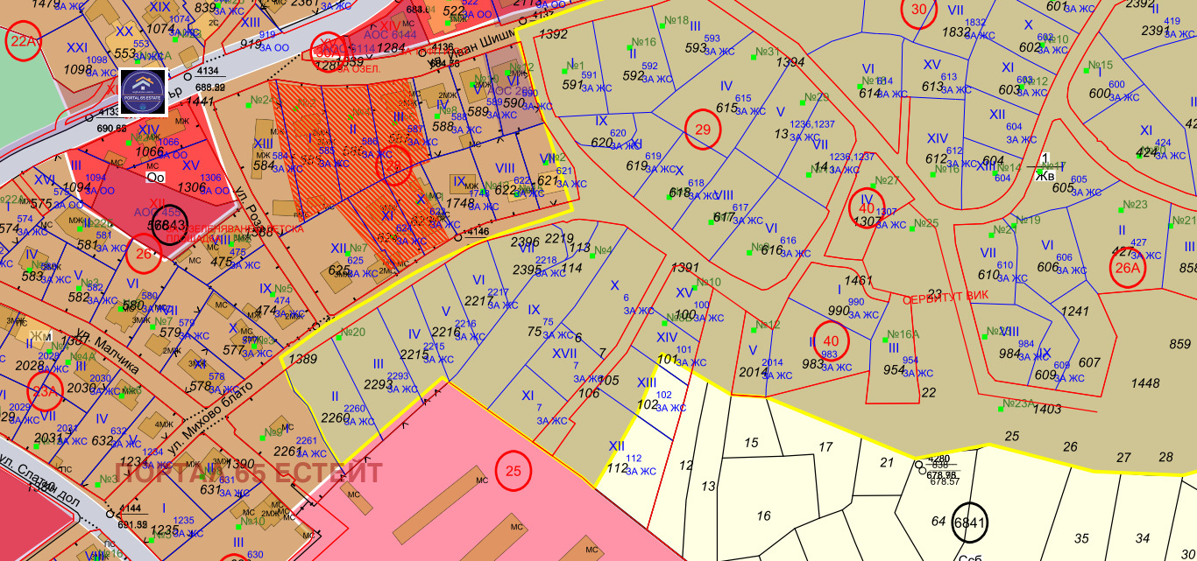This screenshot has height=561, width=1197.
Task: Click the green pin near №29
Action: click(x=803, y=103)
